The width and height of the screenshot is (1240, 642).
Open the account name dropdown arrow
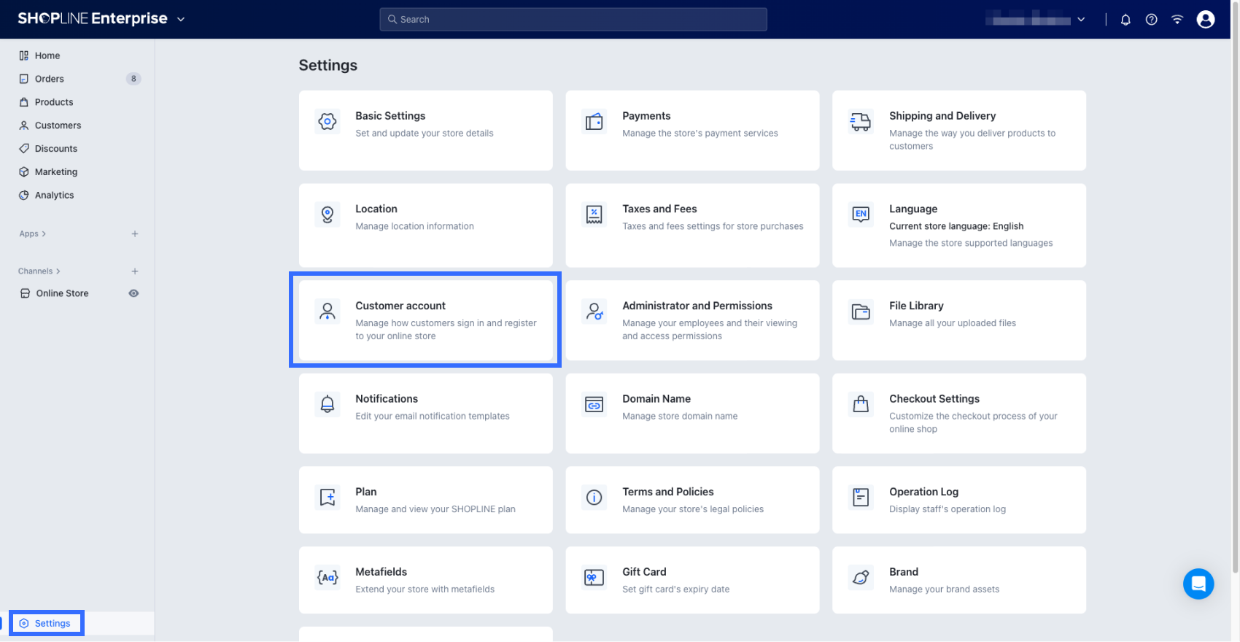1081,20
